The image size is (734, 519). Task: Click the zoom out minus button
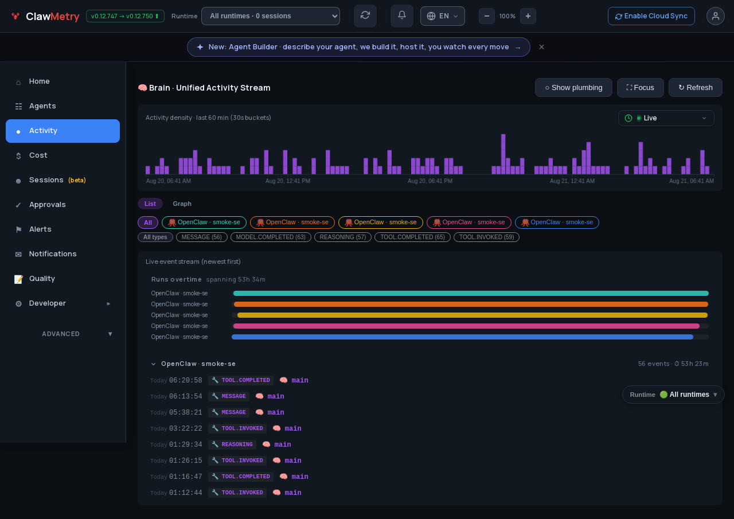click(x=487, y=16)
